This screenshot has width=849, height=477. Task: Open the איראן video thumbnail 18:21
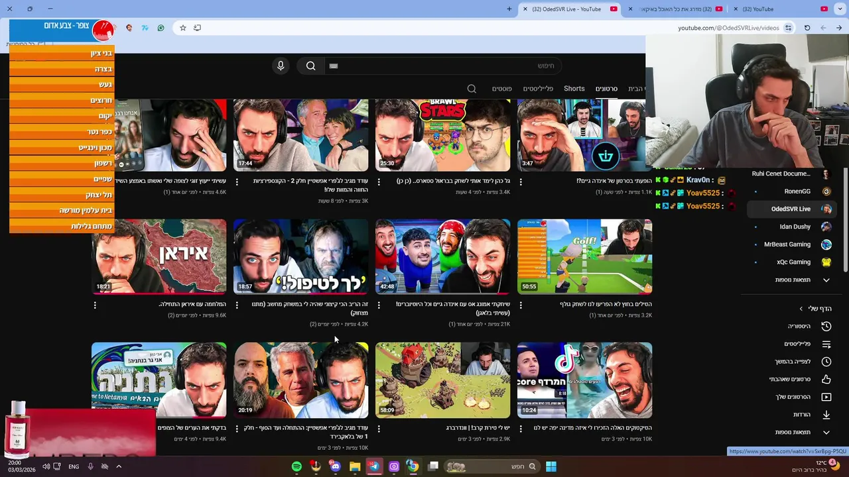click(159, 256)
